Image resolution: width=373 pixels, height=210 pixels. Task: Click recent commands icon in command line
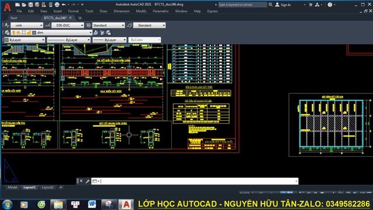95,181
